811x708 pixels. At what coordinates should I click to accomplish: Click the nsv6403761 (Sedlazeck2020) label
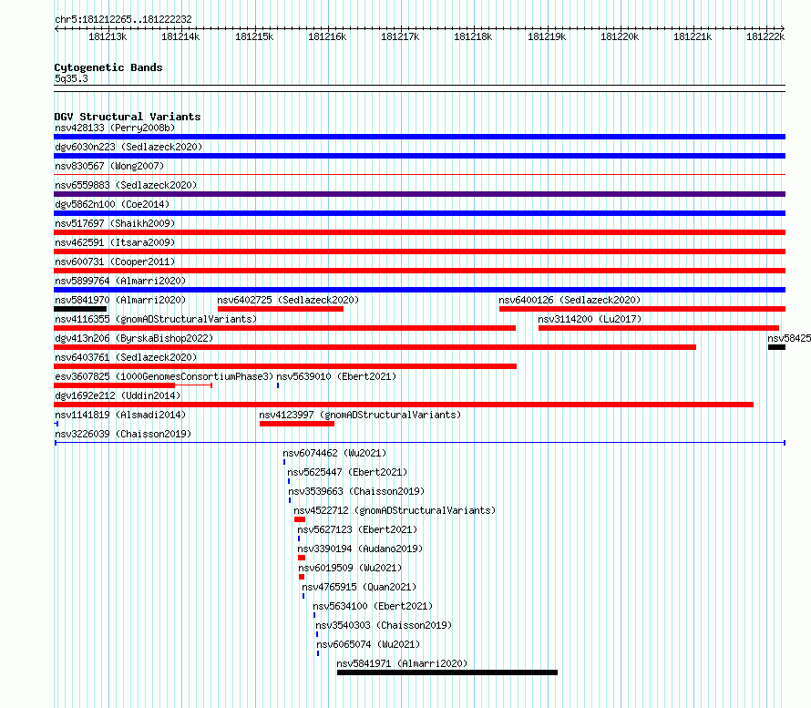pyautogui.click(x=126, y=357)
